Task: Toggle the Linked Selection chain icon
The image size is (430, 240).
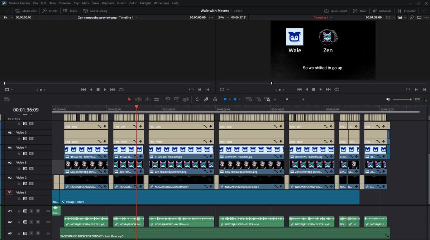Action: point(206,99)
